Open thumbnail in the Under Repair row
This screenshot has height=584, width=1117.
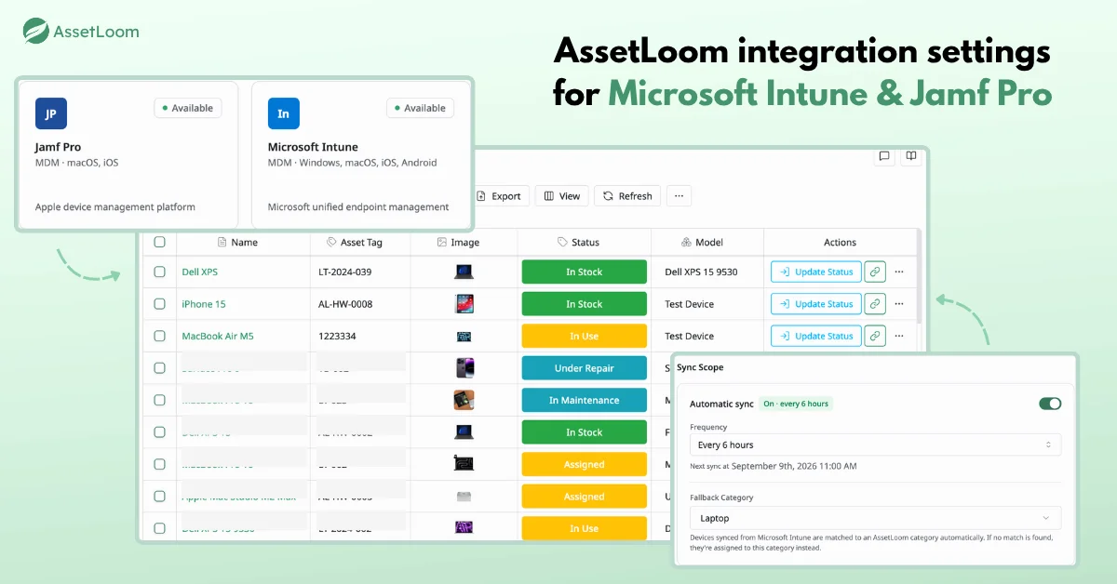[464, 368]
